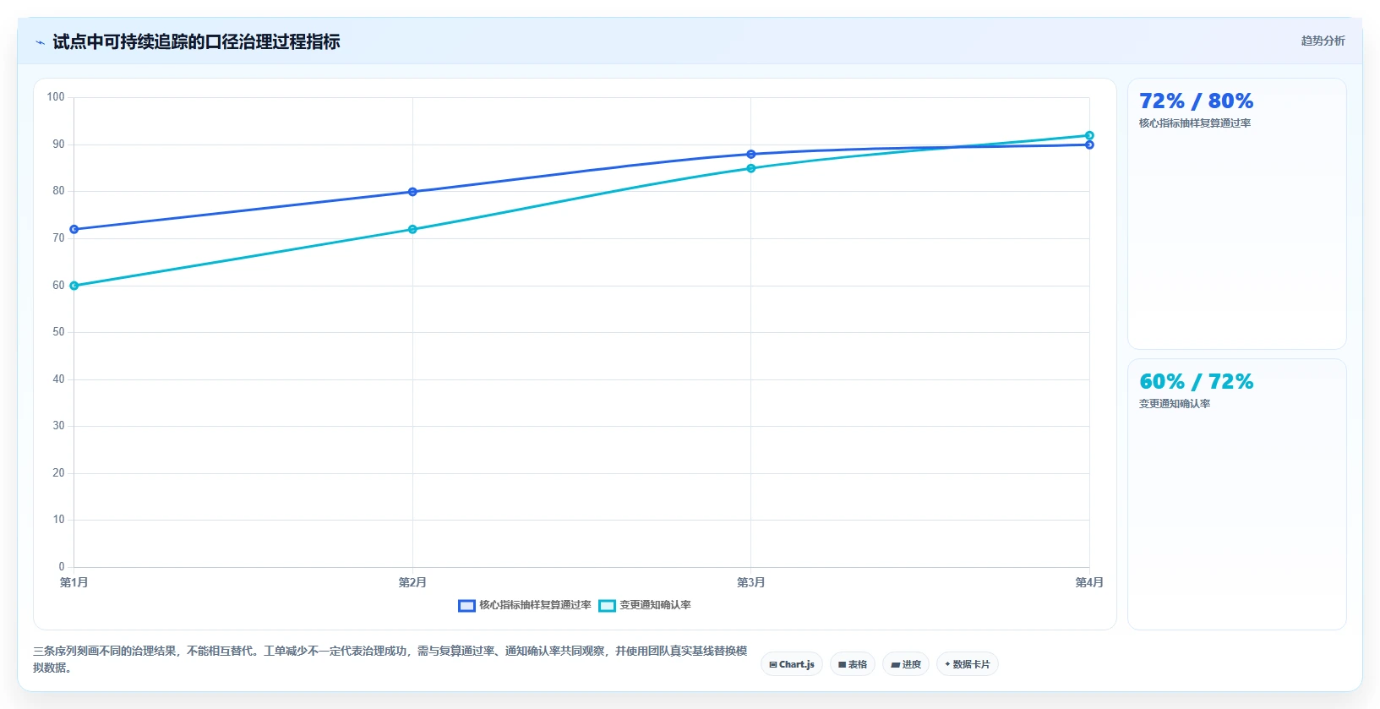Click the 数据卡片 tag chip
Image resolution: width=1380 pixels, height=709 pixels.
pos(968,664)
